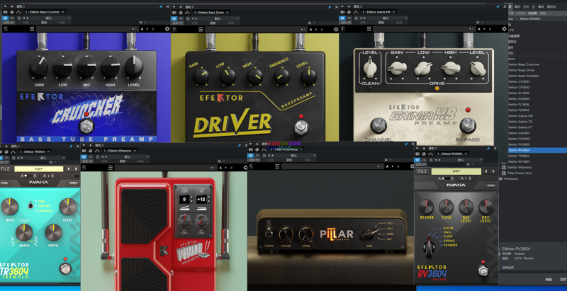Open hamburger menu in Gainia HB window

click(x=369, y=29)
